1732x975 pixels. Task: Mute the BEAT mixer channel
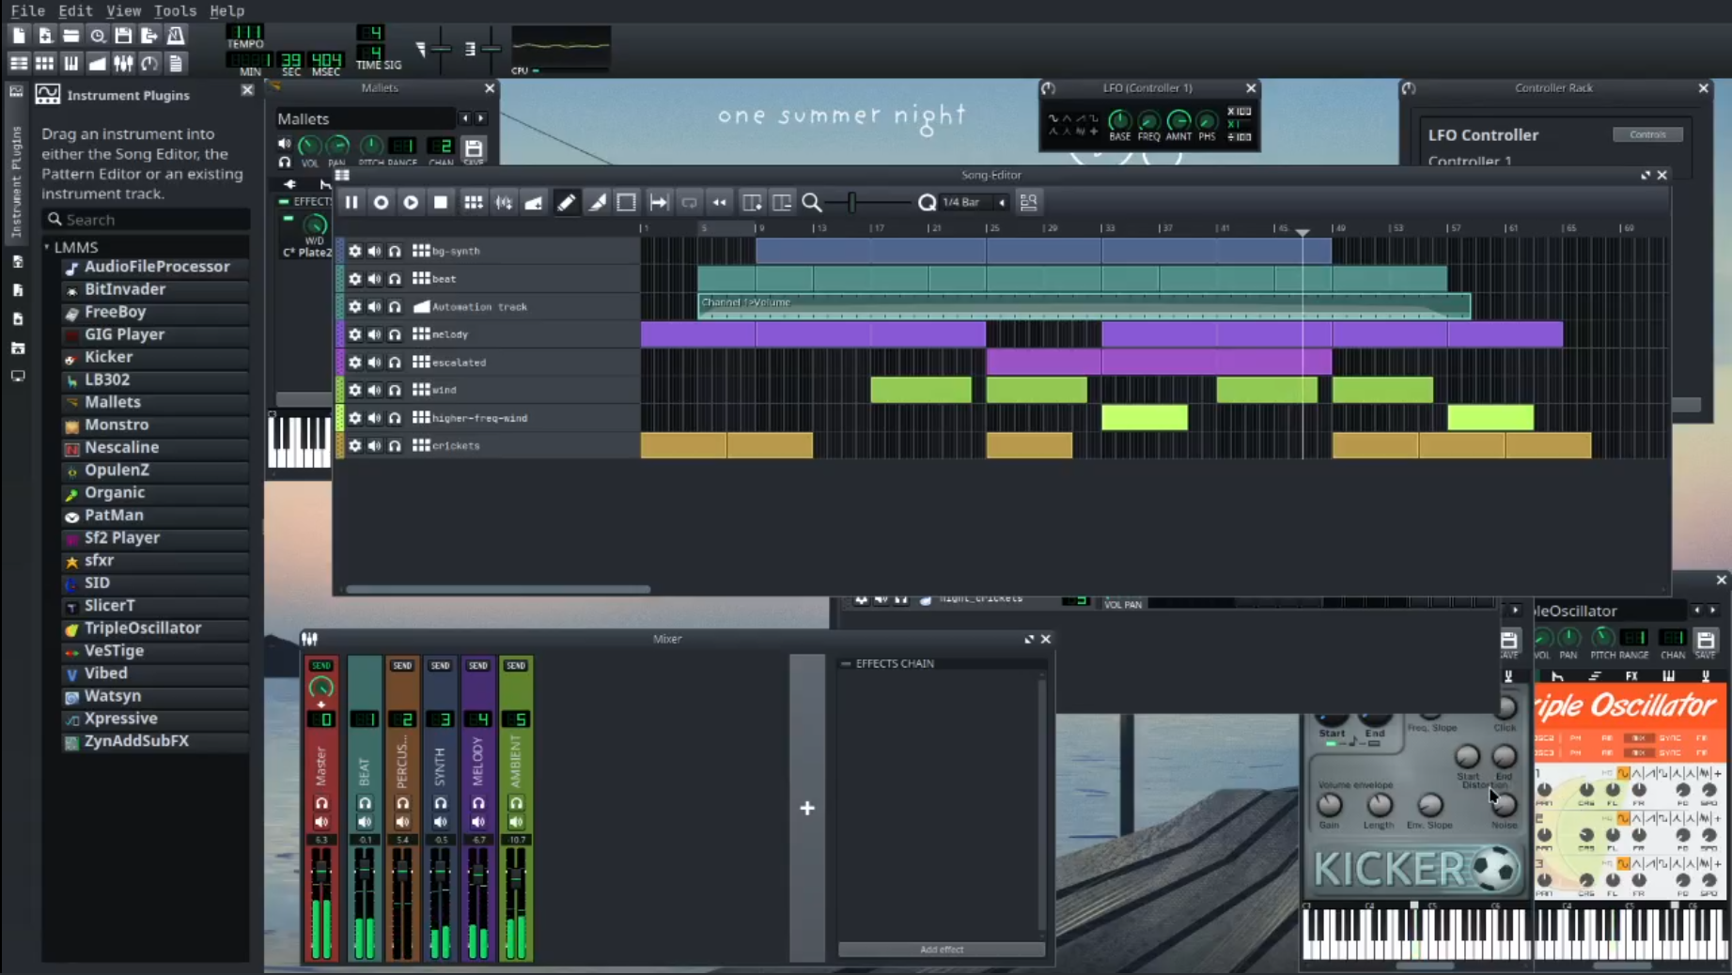click(365, 822)
